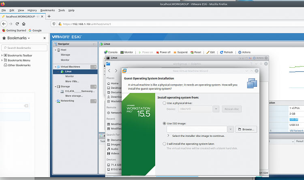Expand Bookmarks Toolbar folder
The width and height of the screenshot is (304, 180).
pos(2,55)
